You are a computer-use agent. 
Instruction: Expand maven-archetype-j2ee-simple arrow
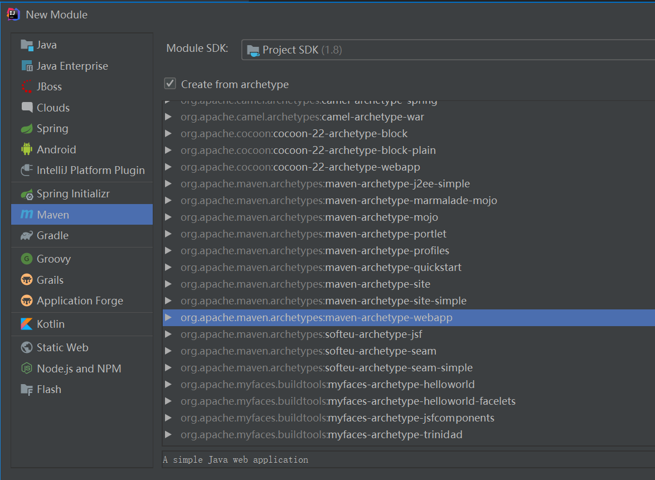click(x=168, y=184)
